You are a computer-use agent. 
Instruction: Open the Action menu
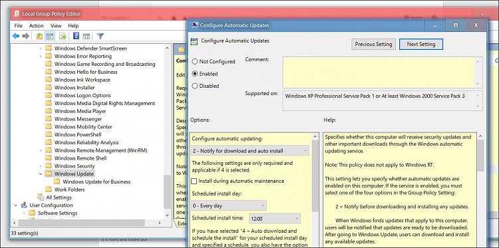(37, 26)
